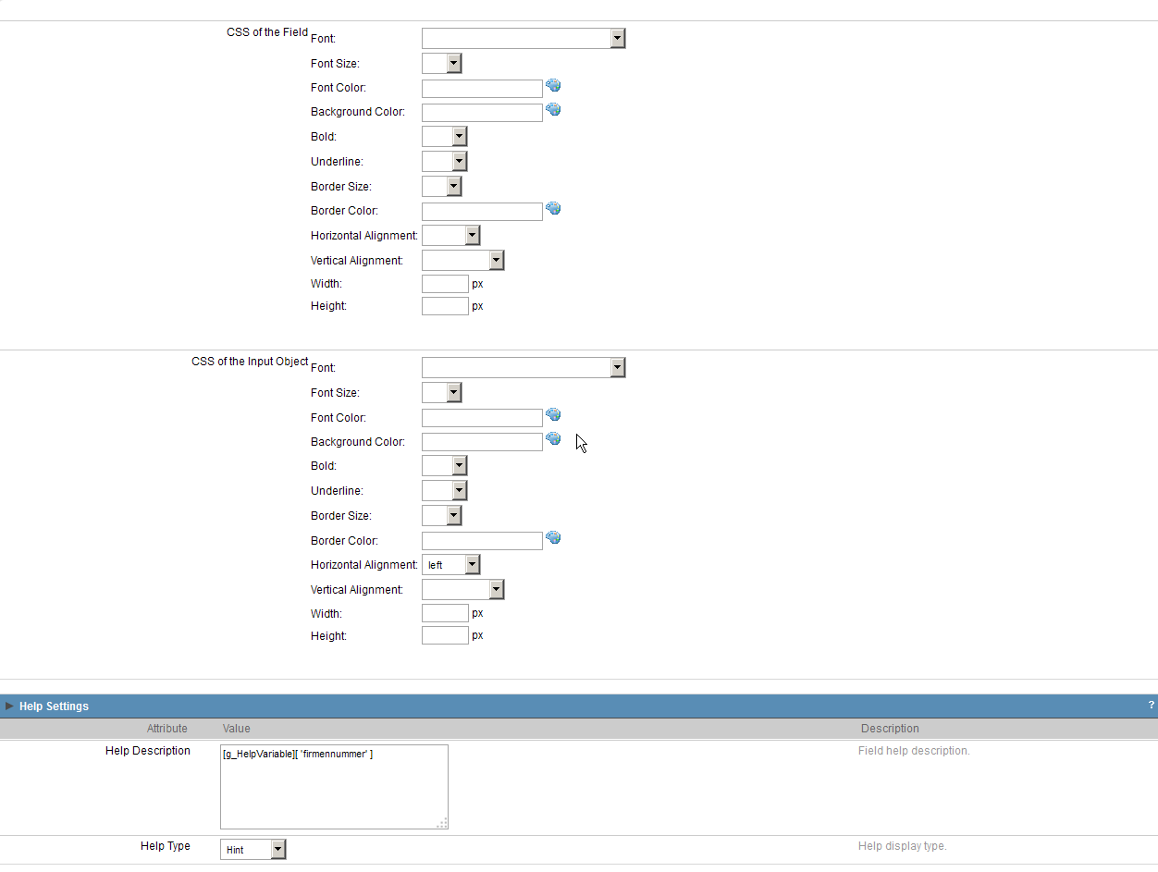Focus the Input Object Height field
Screen dimensions: 1158x872
[x=445, y=635]
